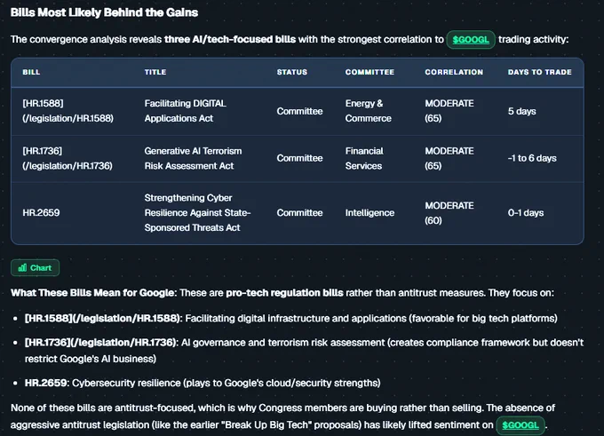The image size is (604, 436).
Task: Click 'What These Bills Mean for Google' text
Action: (x=92, y=293)
